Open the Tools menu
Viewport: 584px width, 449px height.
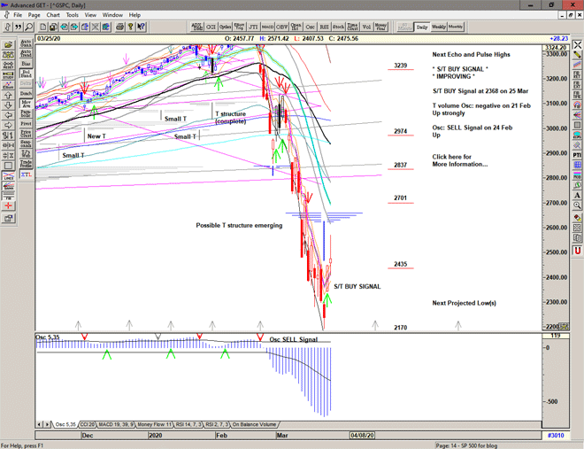pos(73,15)
